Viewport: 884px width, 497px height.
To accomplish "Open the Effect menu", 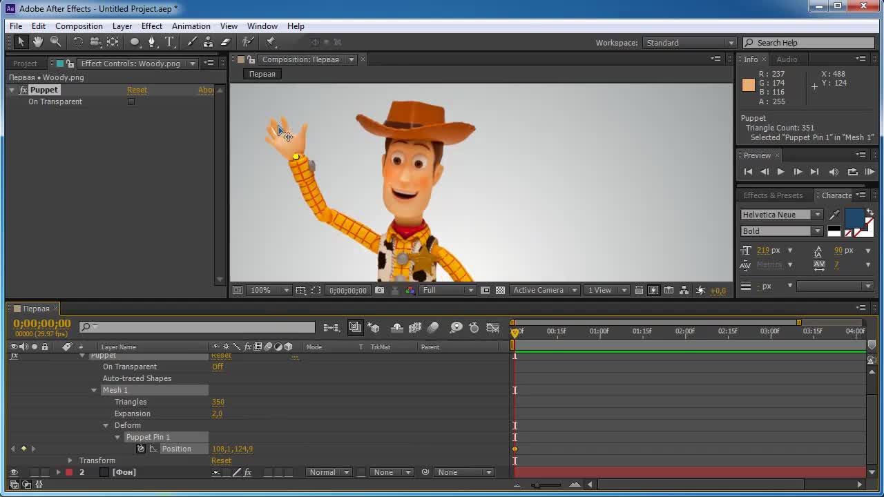I will 152,26.
